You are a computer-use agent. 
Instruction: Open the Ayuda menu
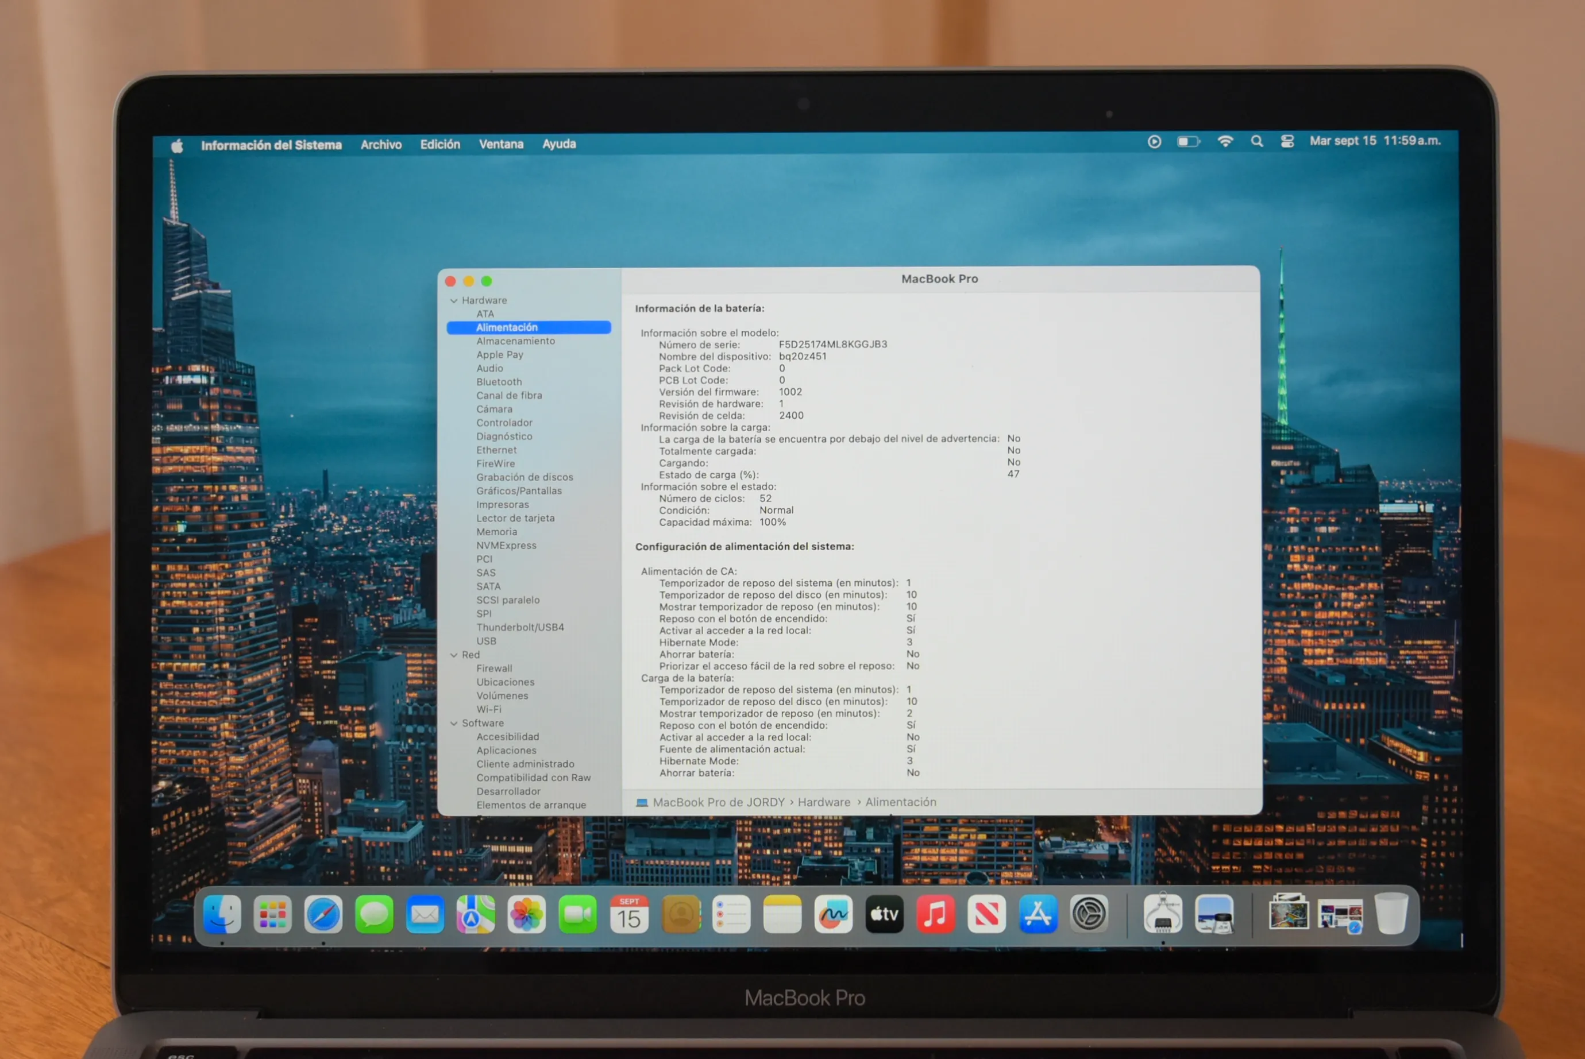point(559,144)
